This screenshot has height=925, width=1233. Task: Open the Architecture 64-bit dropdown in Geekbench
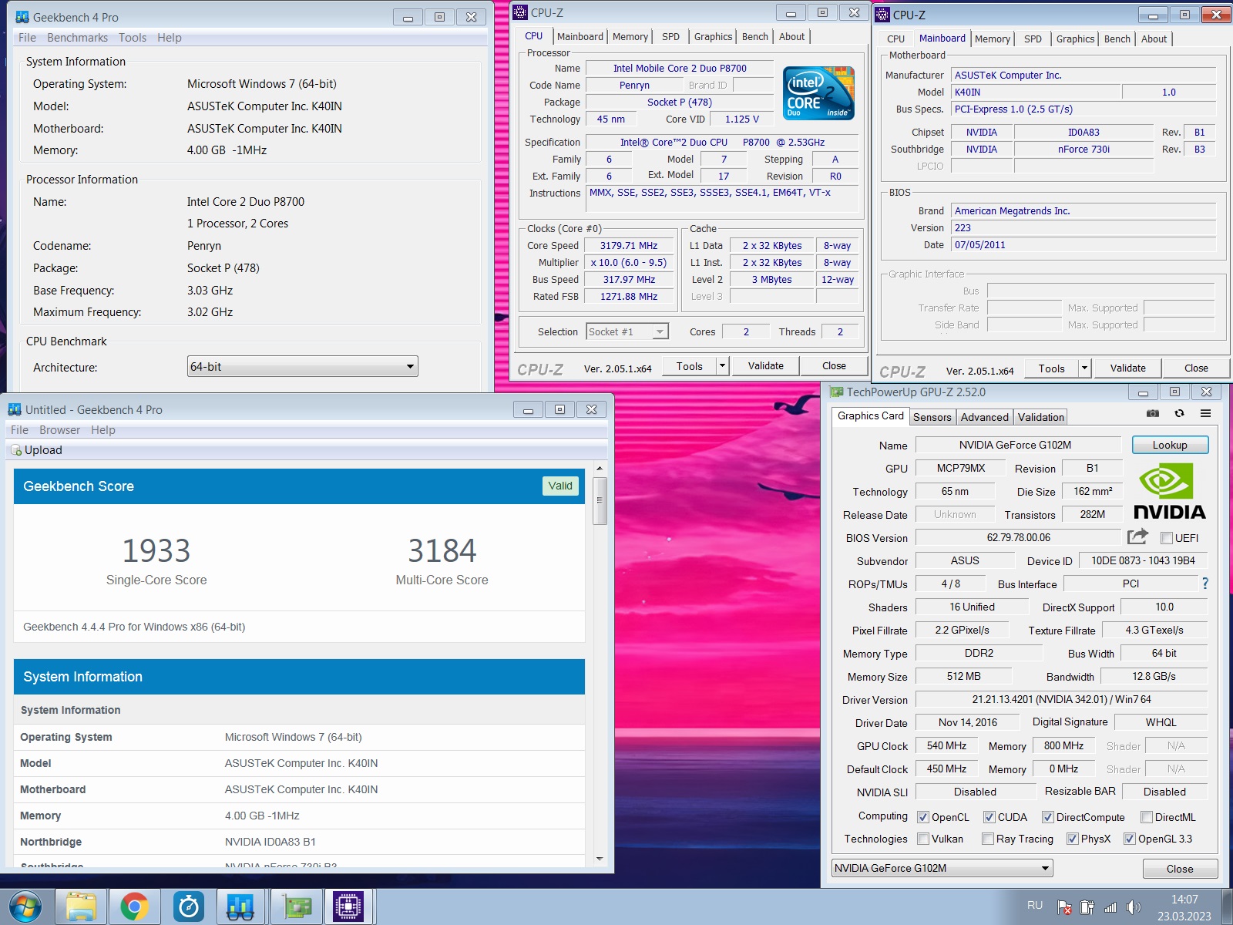[x=303, y=367]
